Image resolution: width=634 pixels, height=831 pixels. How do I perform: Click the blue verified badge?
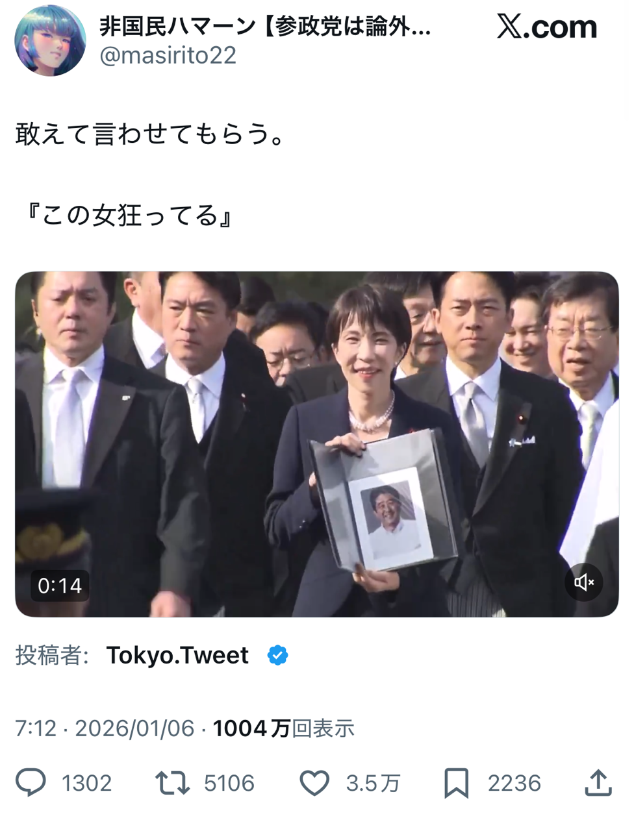(x=278, y=656)
